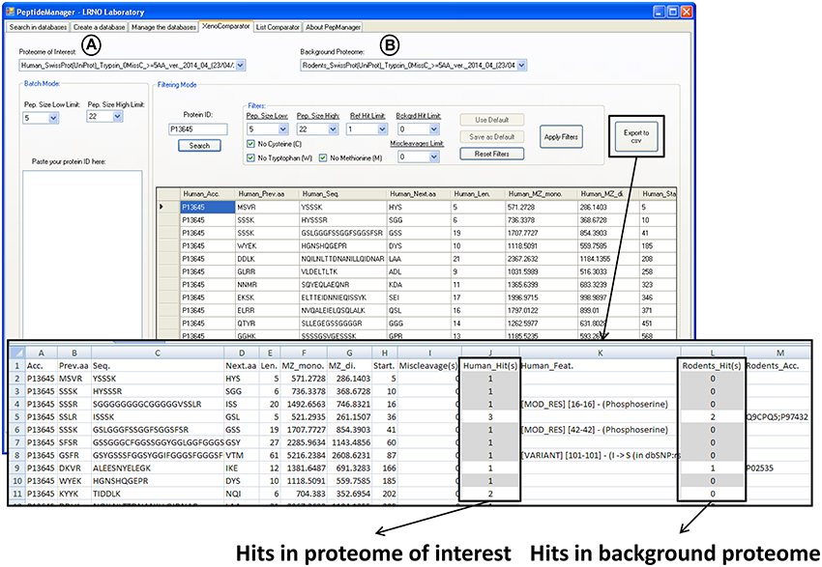Click Human_Len. column header
822x567 pixels.
pyautogui.click(x=478, y=194)
